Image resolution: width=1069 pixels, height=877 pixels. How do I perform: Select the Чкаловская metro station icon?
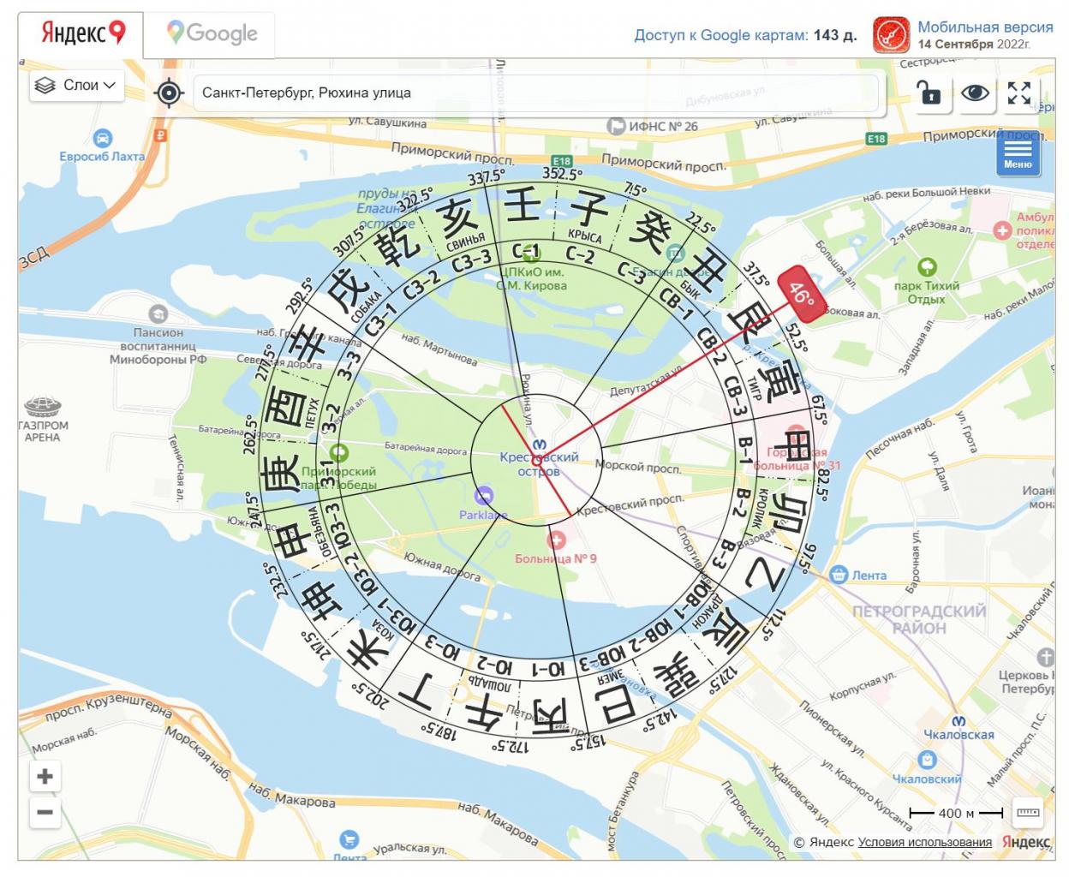[959, 721]
